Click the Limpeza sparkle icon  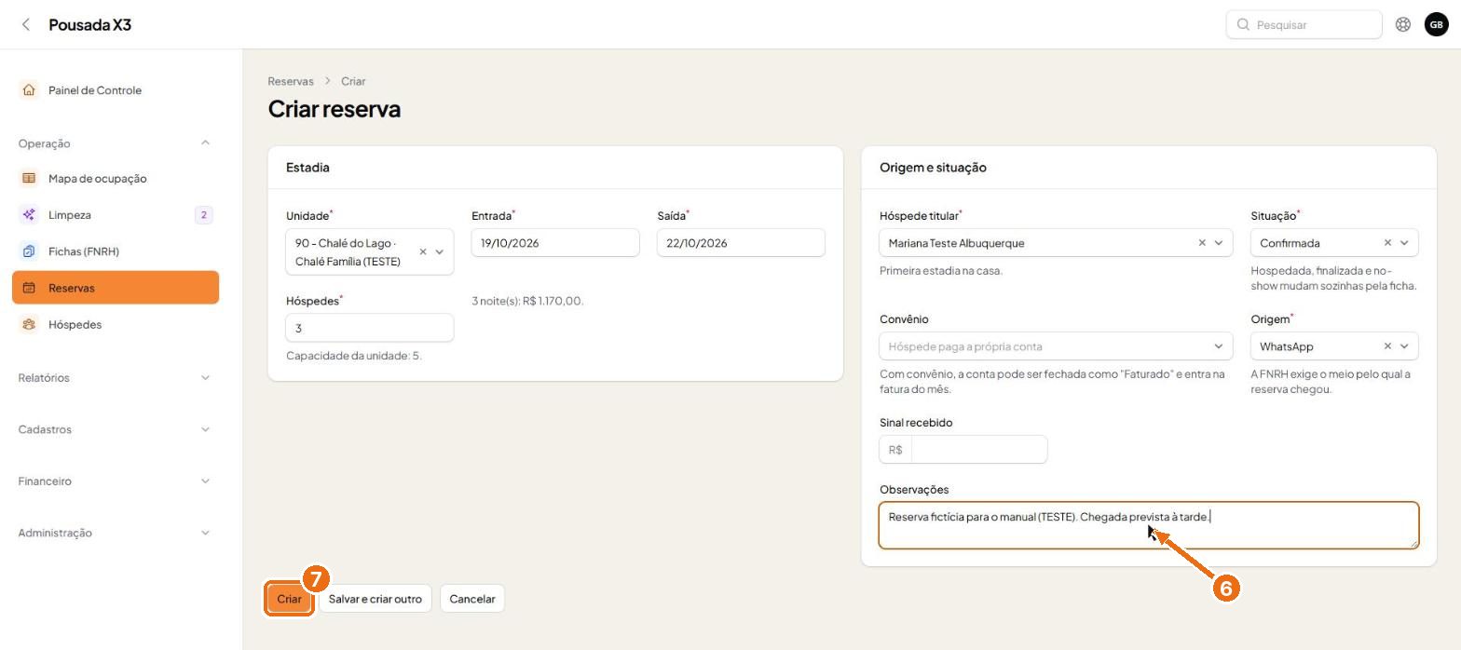(29, 215)
